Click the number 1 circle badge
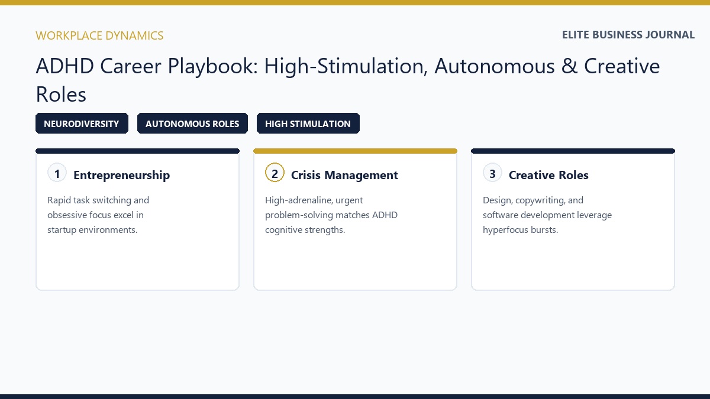Screen dimensions: 710x399 pyautogui.click(x=57, y=173)
